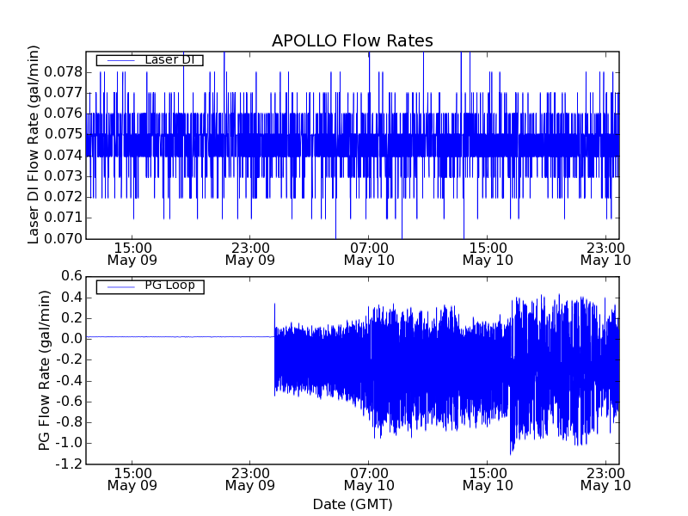Click "15:00 May 09" under the bottom plot
688x516 pixels.
(132, 479)
